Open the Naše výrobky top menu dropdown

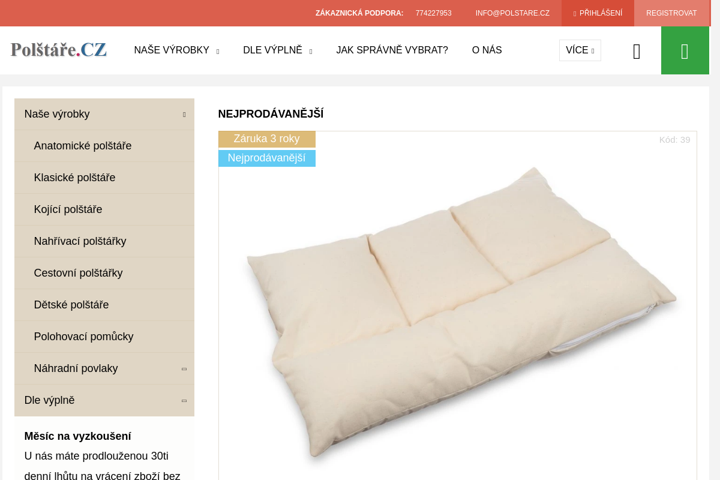click(176, 50)
